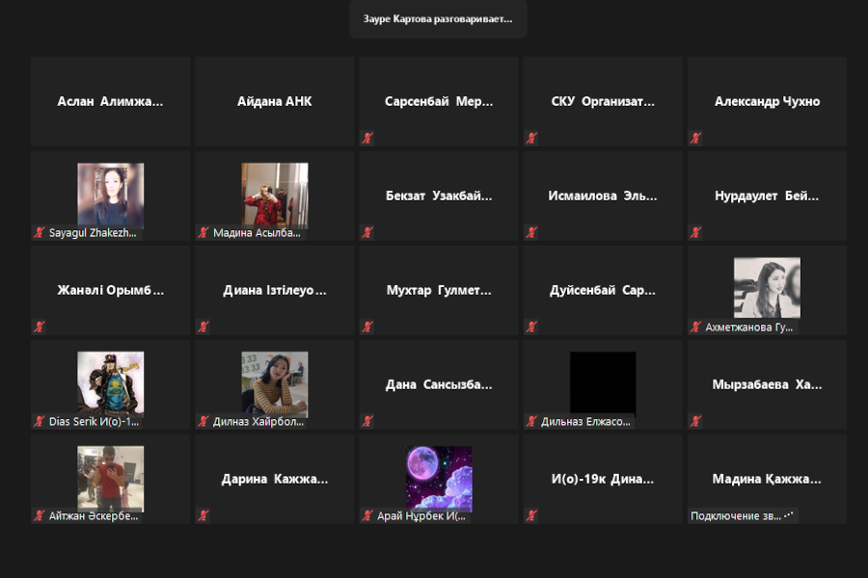Click the Айдана АНК participant name
The image size is (868, 578).
tap(275, 102)
